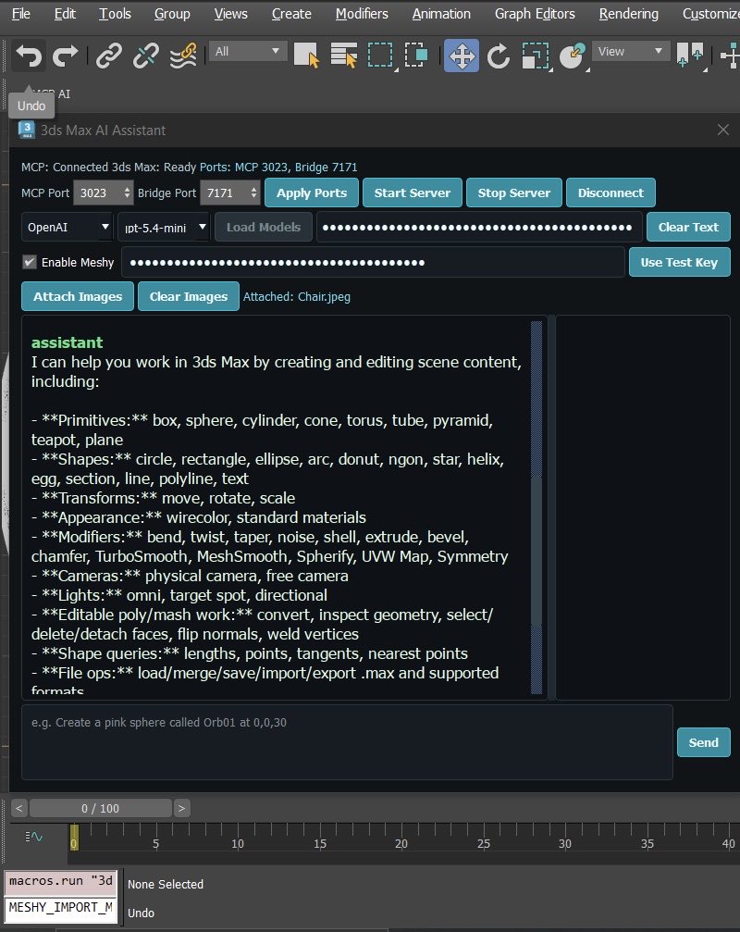Click the Meshy API key field

pos(373,262)
